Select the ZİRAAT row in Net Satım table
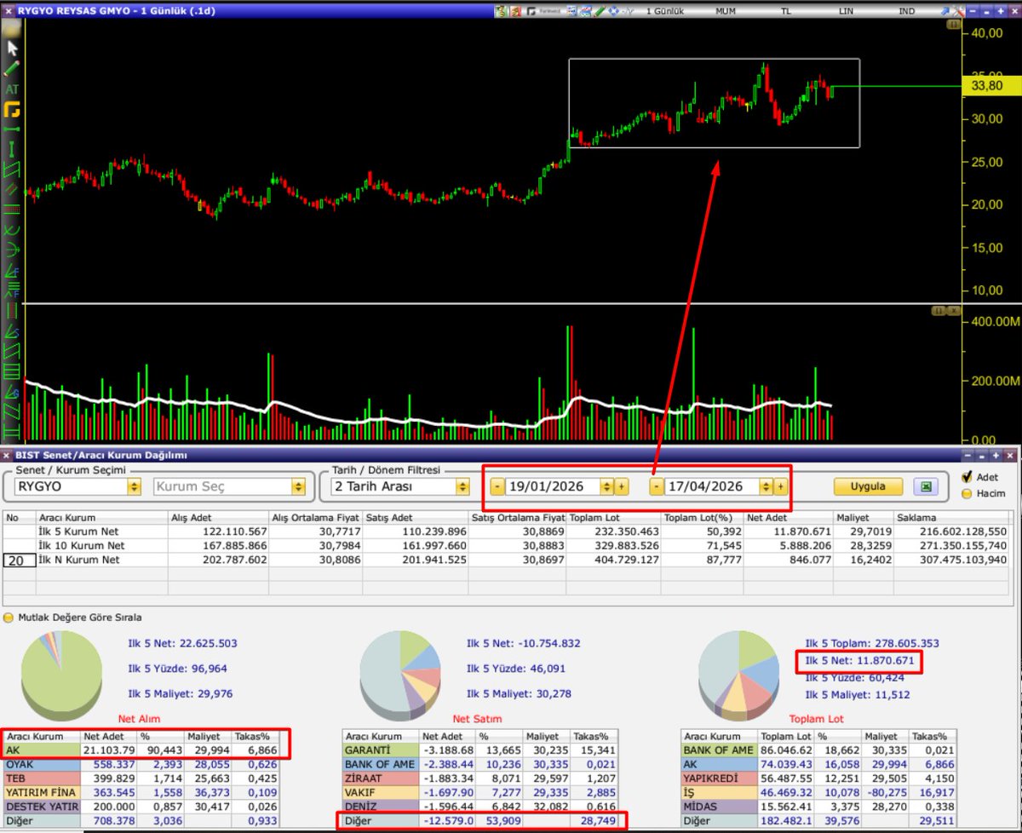 pyautogui.click(x=481, y=778)
